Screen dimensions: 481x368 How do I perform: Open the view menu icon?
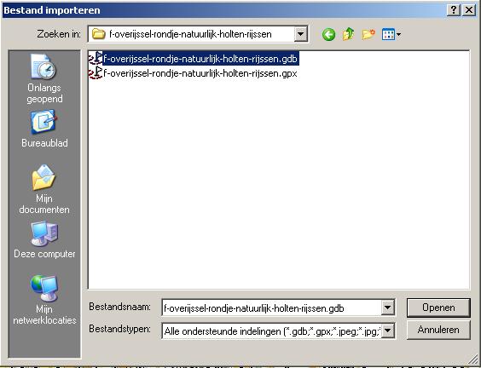click(391, 34)
